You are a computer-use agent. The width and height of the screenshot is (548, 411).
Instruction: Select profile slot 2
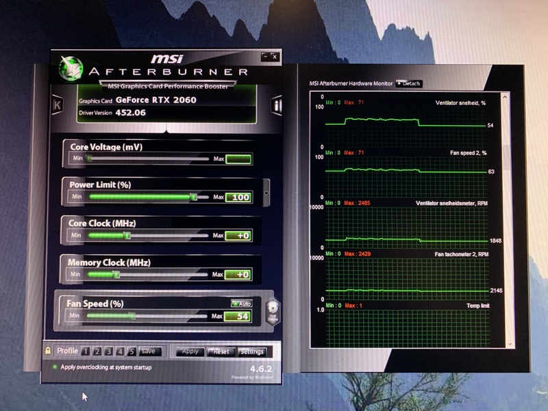coord(97,351)
